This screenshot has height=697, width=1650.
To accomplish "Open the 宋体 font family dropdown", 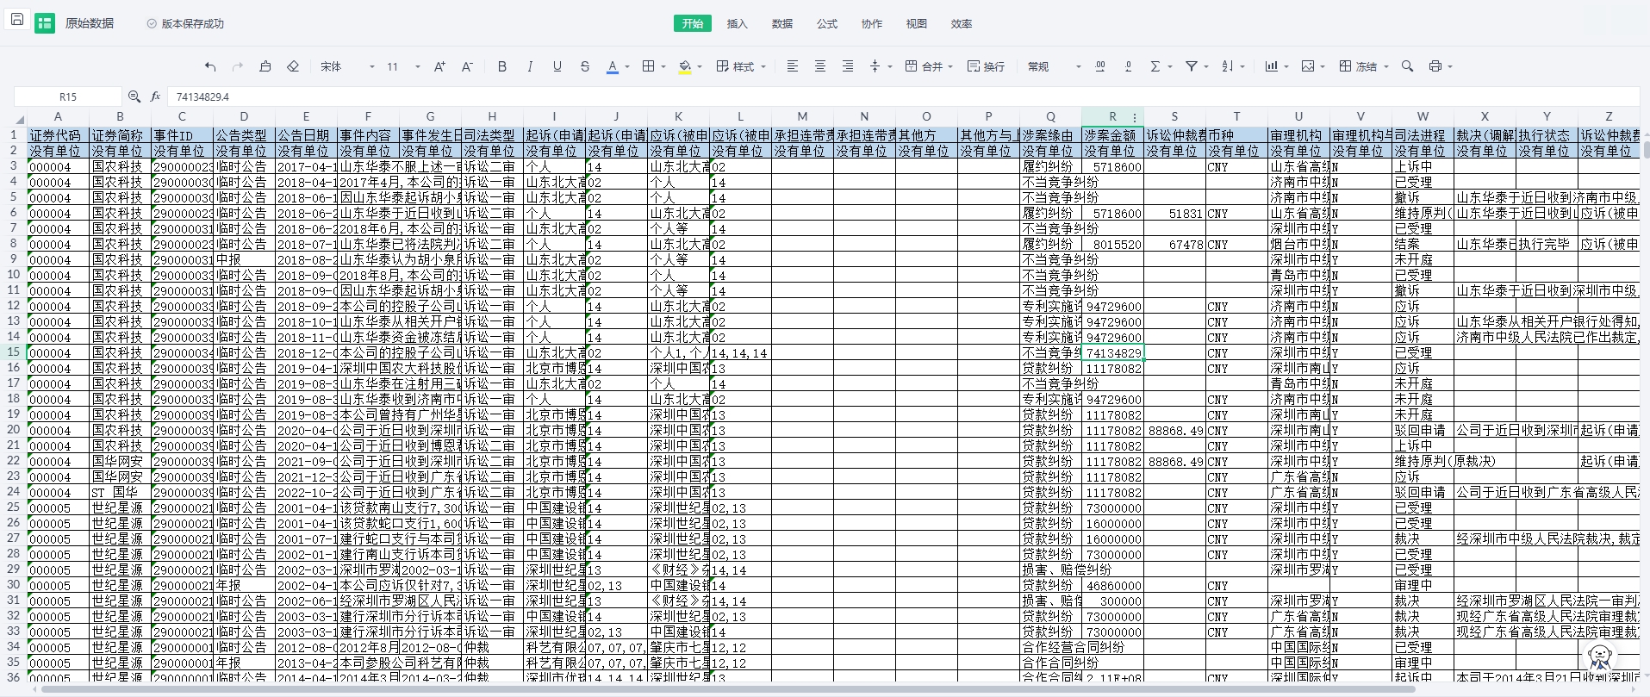I will point(348,66).
